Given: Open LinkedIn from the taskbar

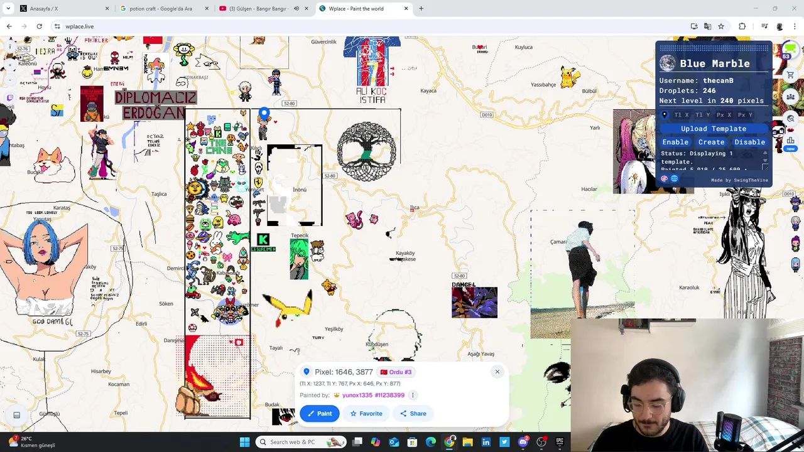Looking at the screenshot, I should pyautogui.click(x=486, y=442).
